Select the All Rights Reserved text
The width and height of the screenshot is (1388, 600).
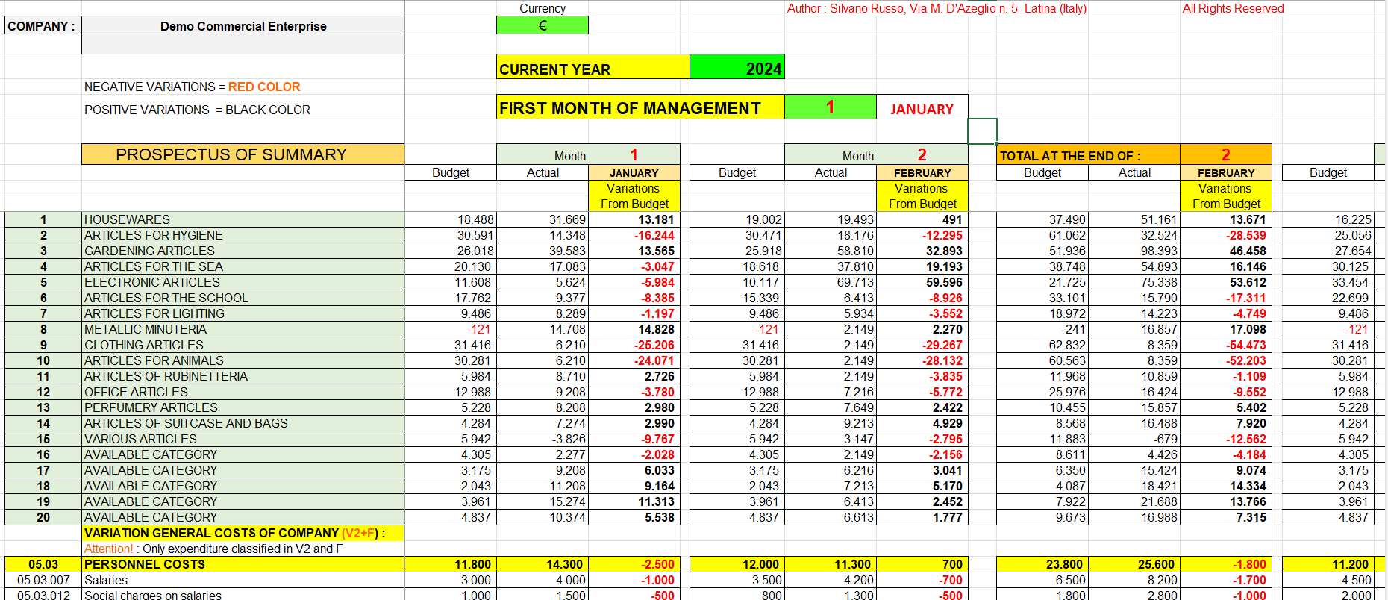click(x=1233, y=8)
